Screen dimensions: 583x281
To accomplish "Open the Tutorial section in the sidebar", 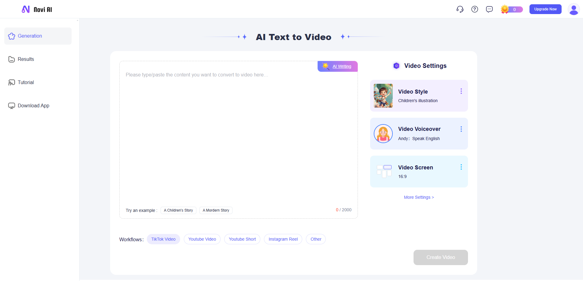I will click(25, 82).
